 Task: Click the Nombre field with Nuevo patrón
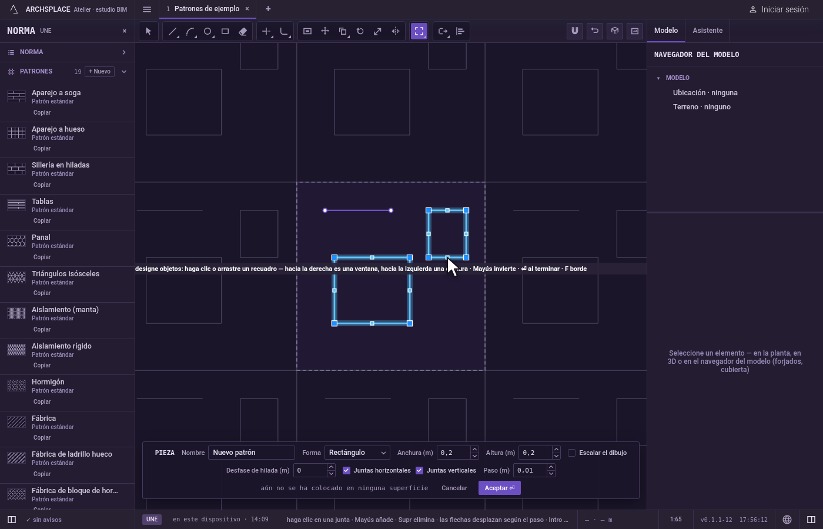(x=252, y=453)
